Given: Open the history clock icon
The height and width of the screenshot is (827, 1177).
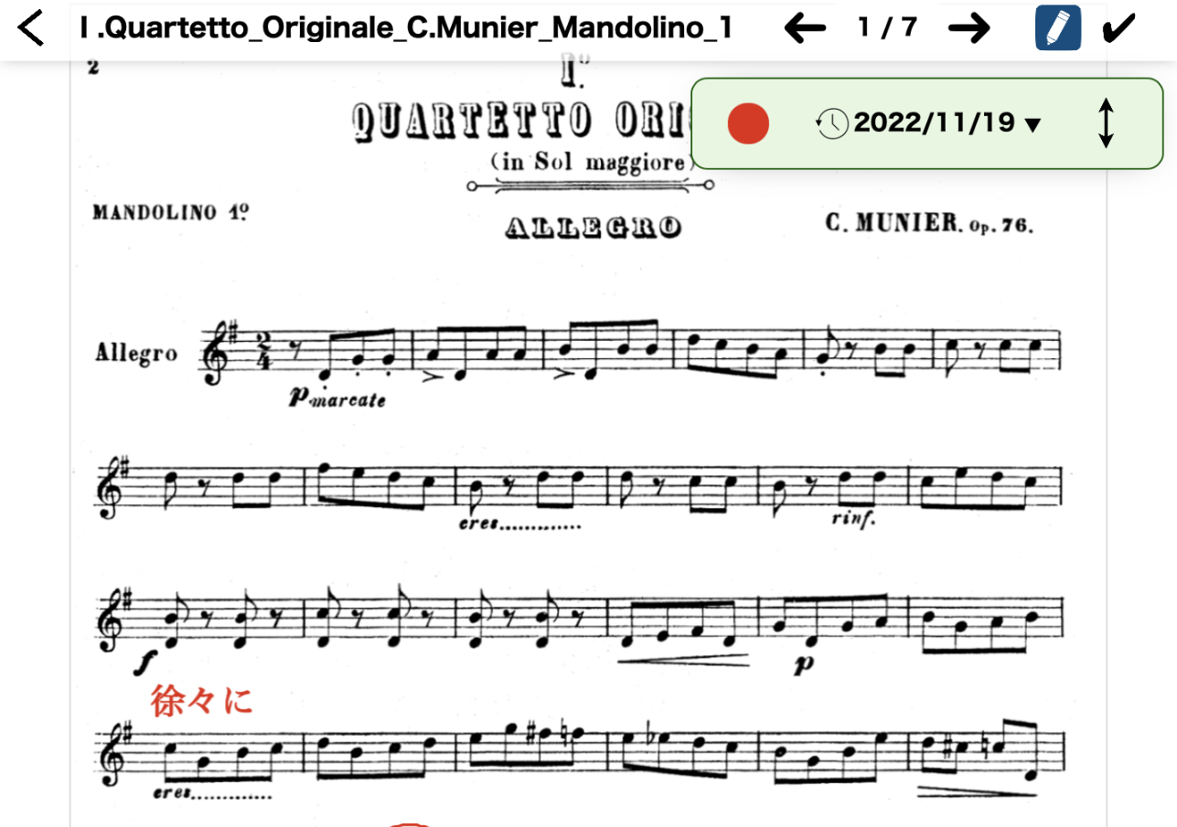Looking at the screenshot, I should pos(832,123).
